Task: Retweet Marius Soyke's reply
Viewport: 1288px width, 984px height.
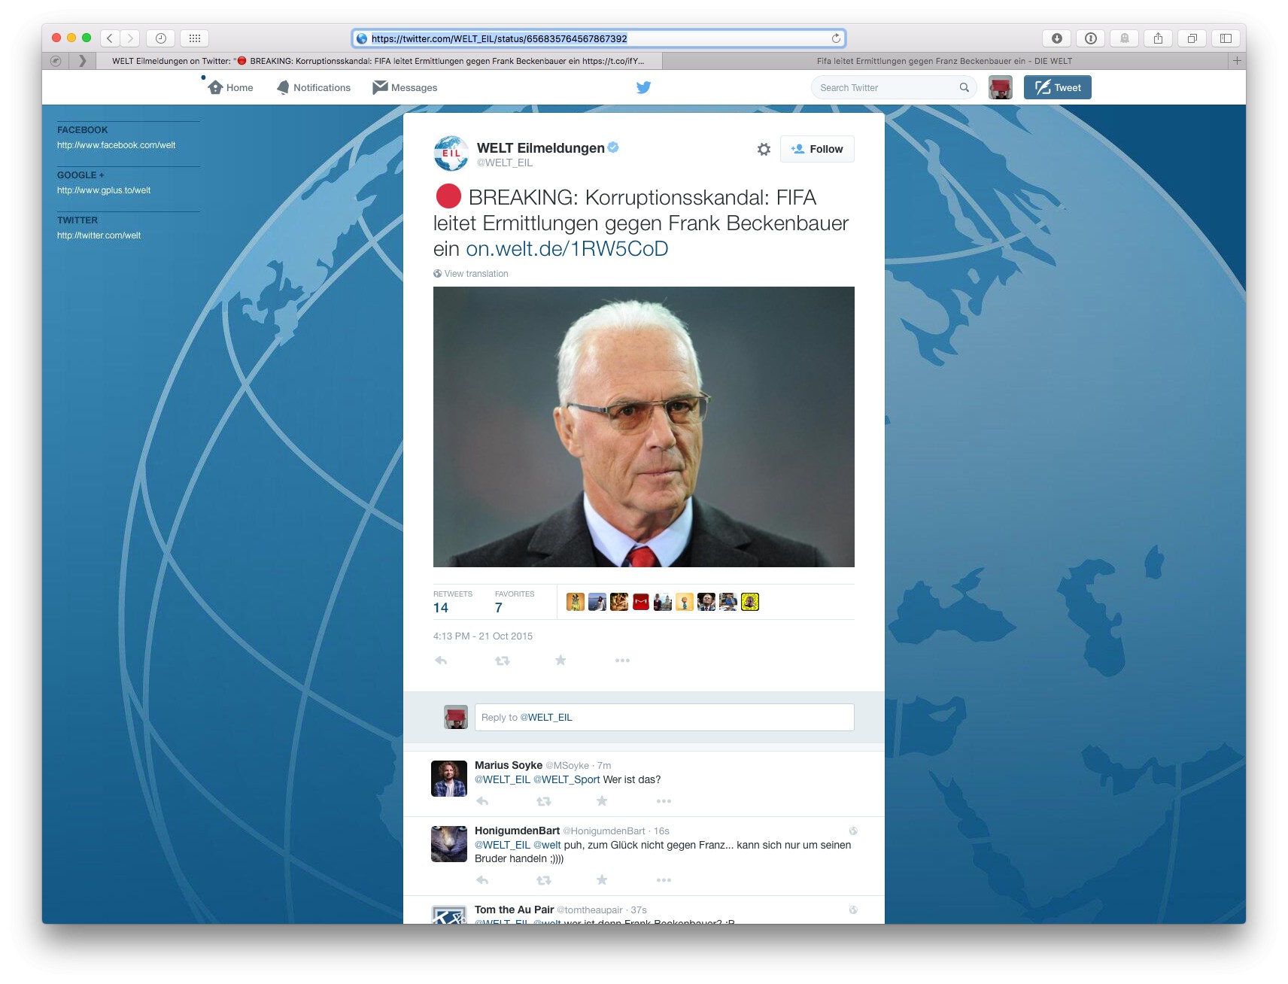Action: (x=544, y=801)
